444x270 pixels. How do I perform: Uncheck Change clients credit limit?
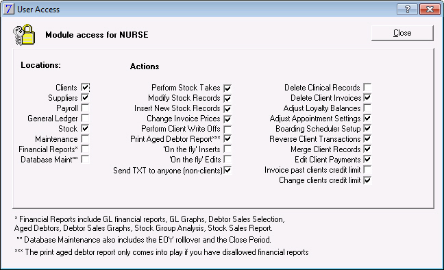tap(367, 180)
